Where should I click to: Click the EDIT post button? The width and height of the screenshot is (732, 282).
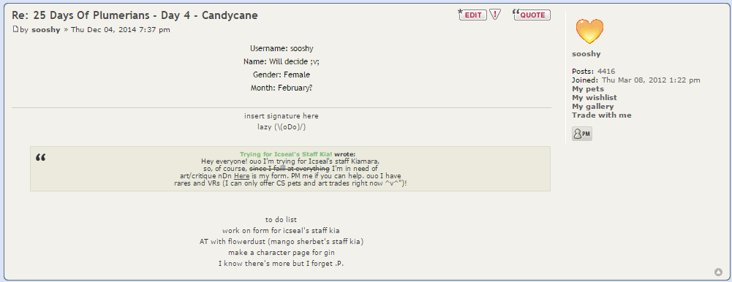tap(472, 15)
